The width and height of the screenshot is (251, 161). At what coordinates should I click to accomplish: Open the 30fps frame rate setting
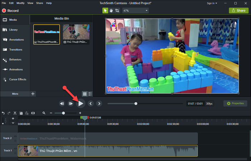coord(209,104)
